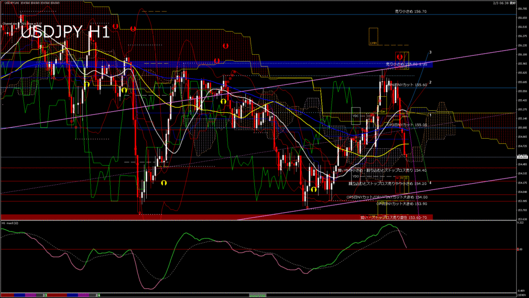Click the blue sell zone band
This screenshot has height=298, width=529.
[x=207, y=65]
